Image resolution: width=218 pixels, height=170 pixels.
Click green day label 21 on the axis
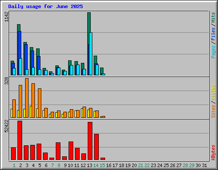click(141, 165)
